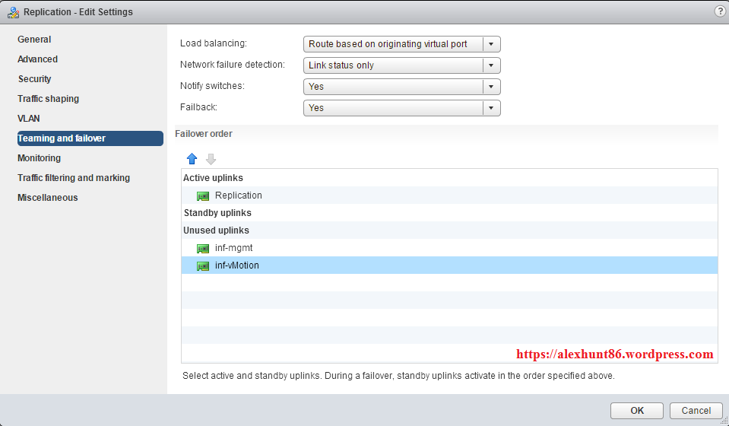Click the Replication uplink NIC icon
Image resolution: width=729 pixels, height=426 pixels.
[x=203, y=196]
